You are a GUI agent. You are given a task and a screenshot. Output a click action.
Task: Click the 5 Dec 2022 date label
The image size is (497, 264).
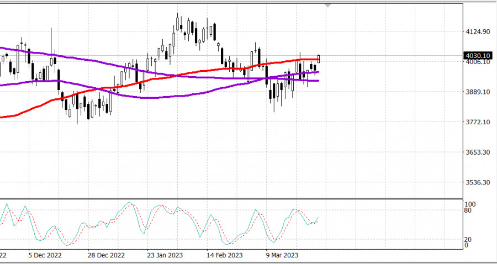point(45,256)
